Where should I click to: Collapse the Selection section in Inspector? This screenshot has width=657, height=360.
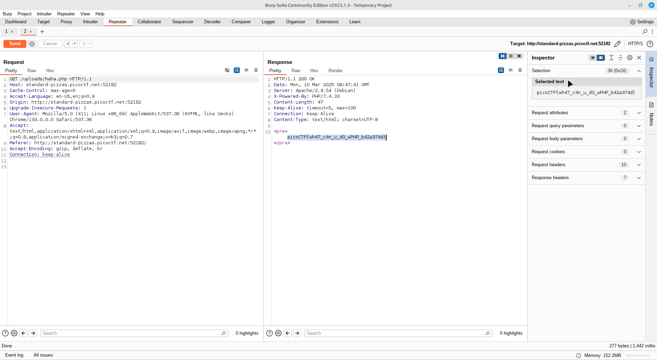click(x=639, y=71)
